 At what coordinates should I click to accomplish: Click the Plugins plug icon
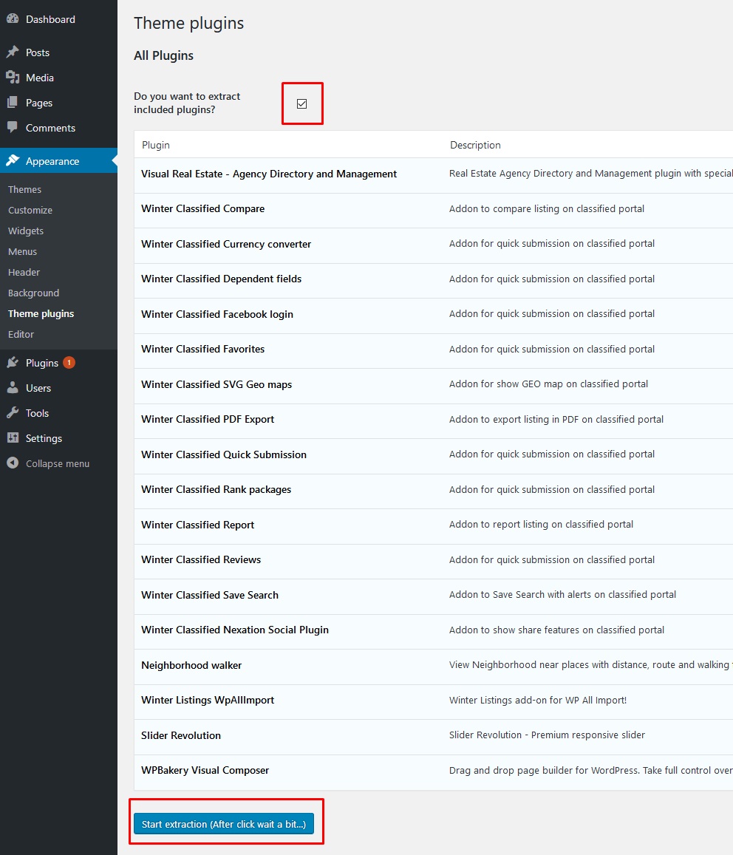click(x=13, y=363)
